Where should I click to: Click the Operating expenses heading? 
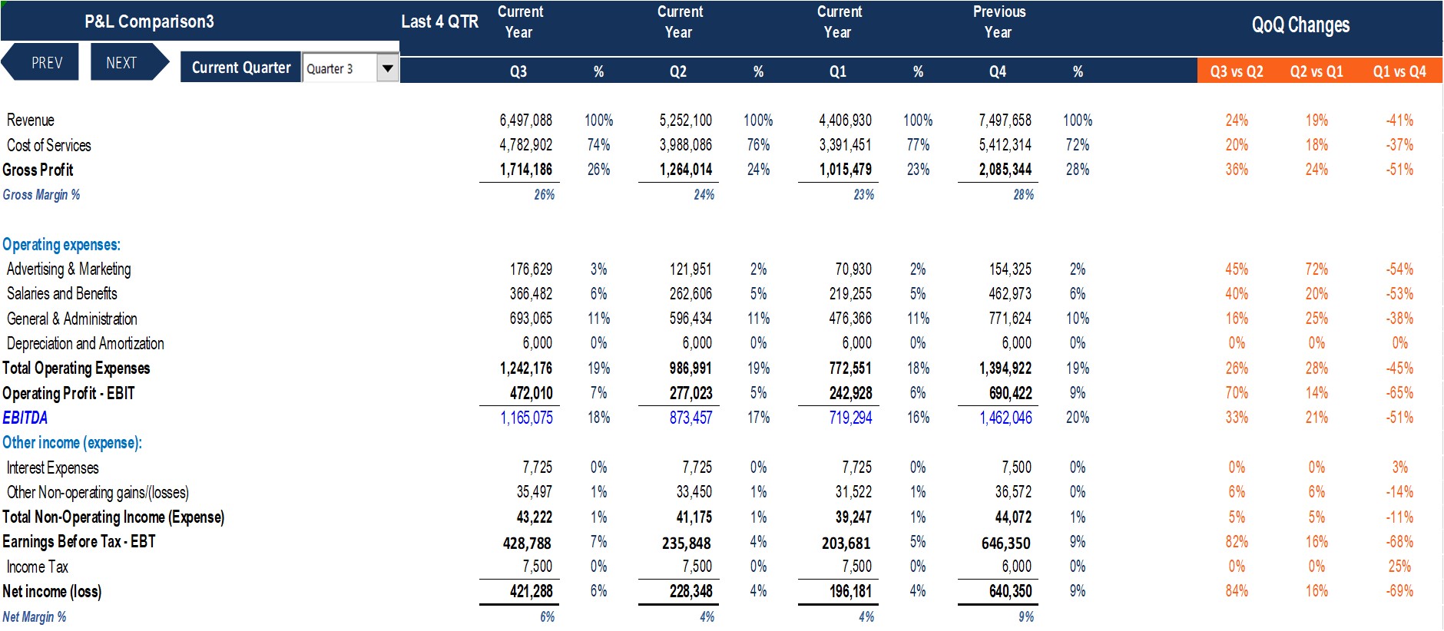tap(61, 244)
